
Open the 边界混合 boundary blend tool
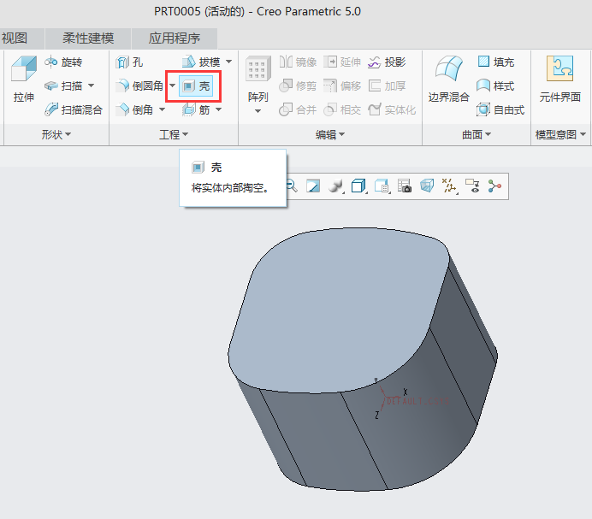[448, 80]
